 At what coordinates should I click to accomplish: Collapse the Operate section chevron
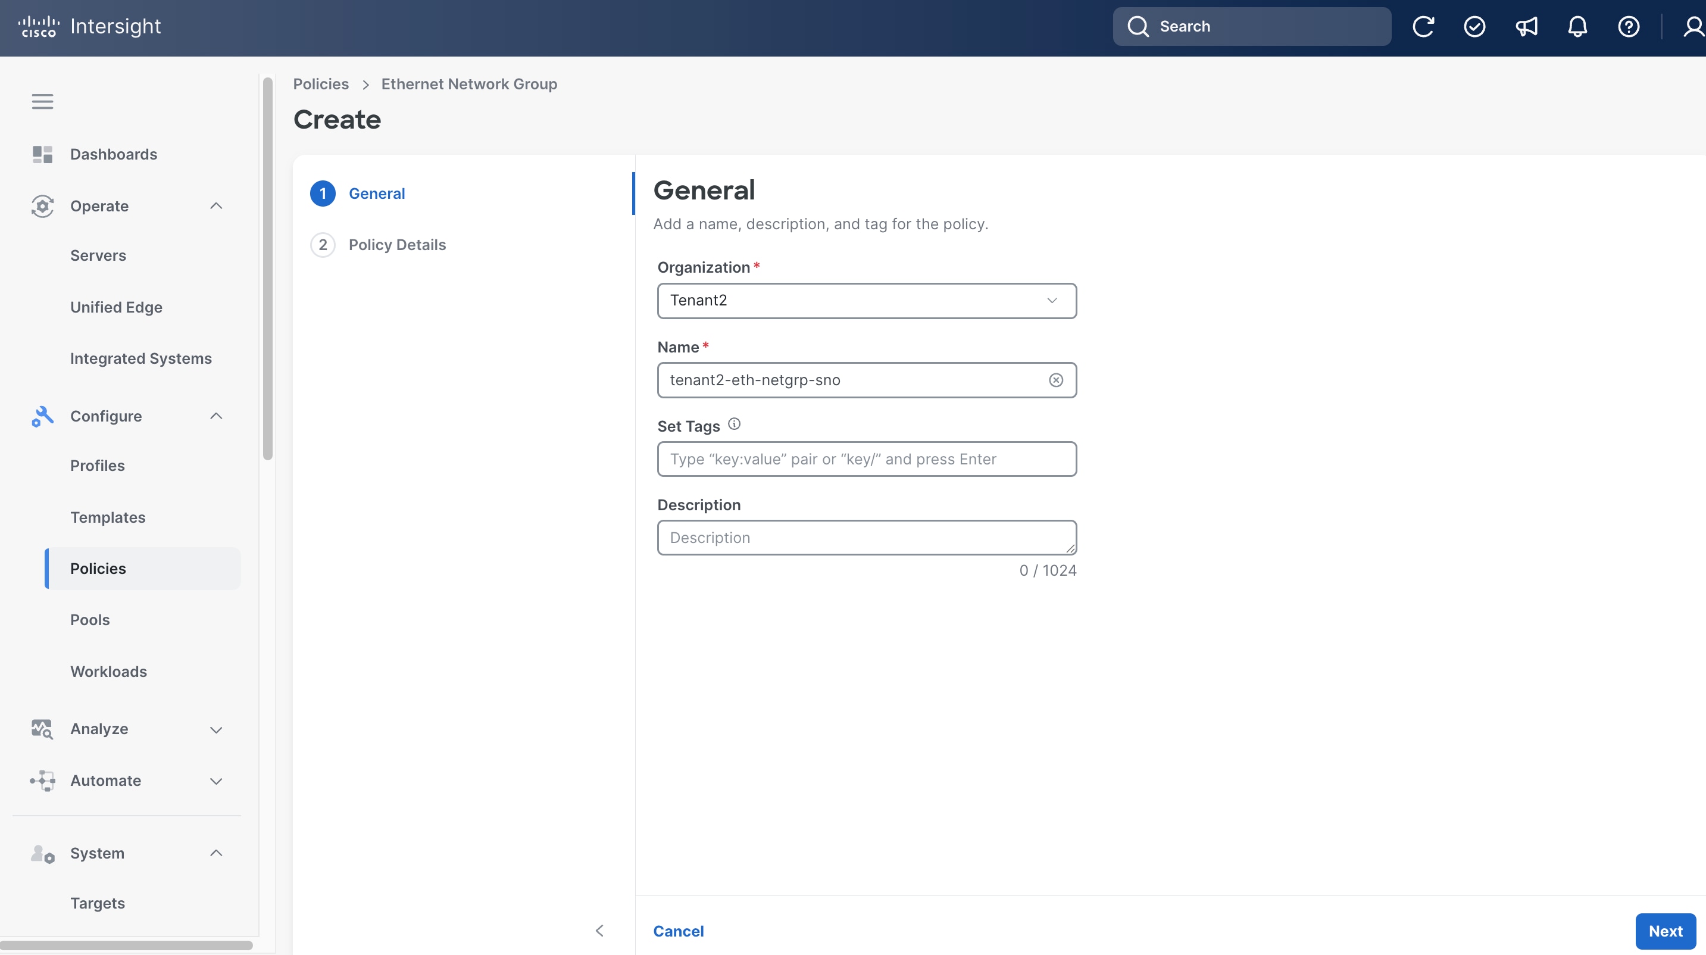[216, 206]
